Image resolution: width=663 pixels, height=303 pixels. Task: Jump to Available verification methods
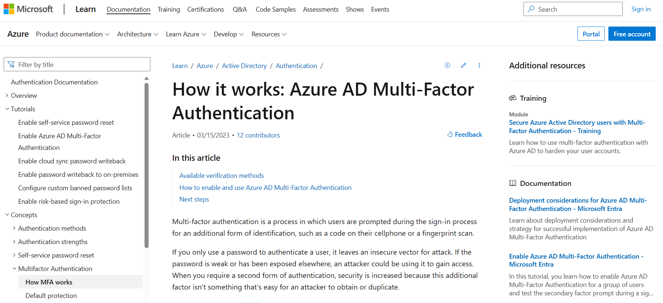(221, 175)
